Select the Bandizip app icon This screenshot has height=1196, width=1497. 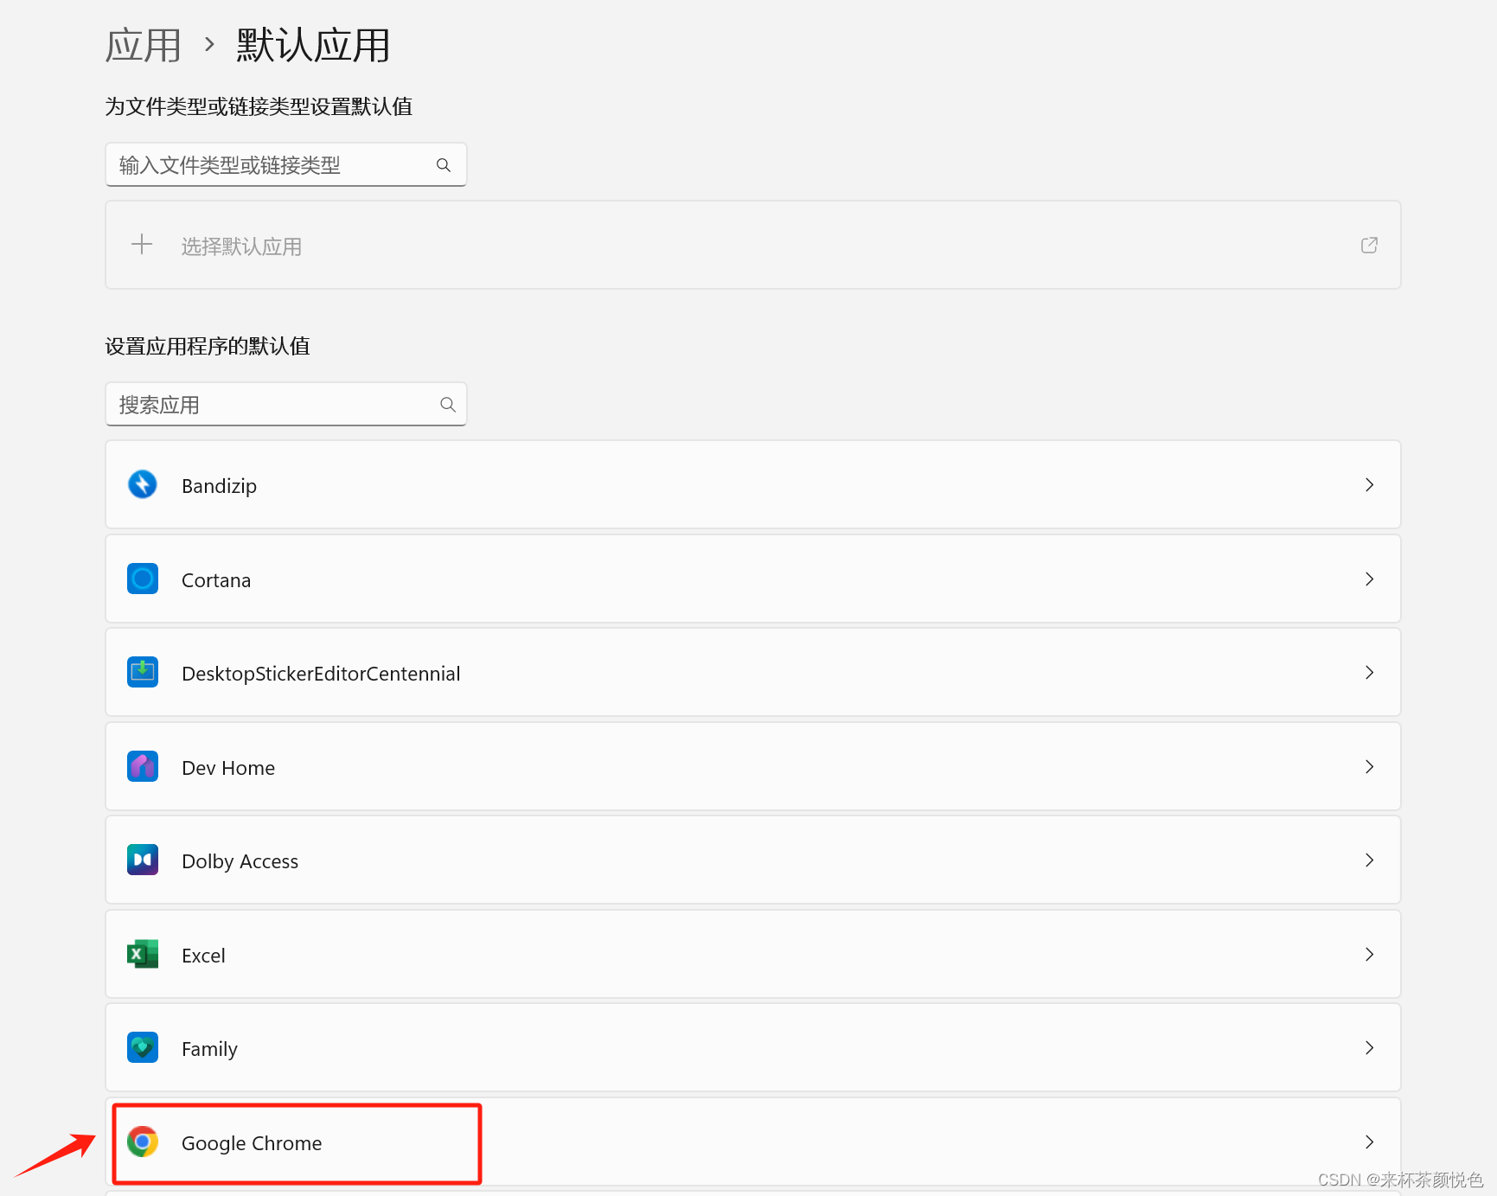coord(142,484)
